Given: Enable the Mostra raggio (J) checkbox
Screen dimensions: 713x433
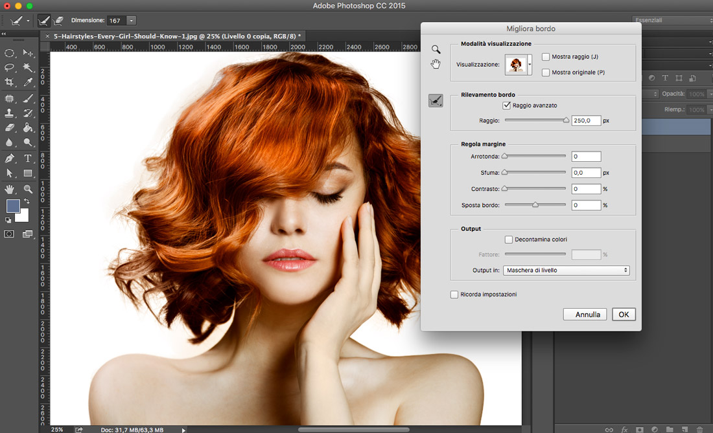Looking at the screenshot, I should pos(546,57).
